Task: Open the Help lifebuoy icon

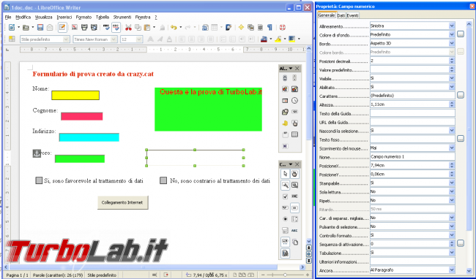Action: pyautogui.click(x=283, y=28)
